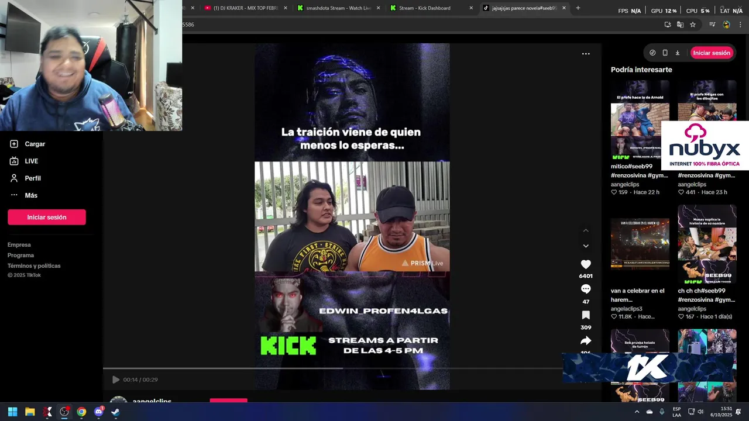749x421 pixels.
Task: Open the comments bubble icon
Action: (586, 289)
